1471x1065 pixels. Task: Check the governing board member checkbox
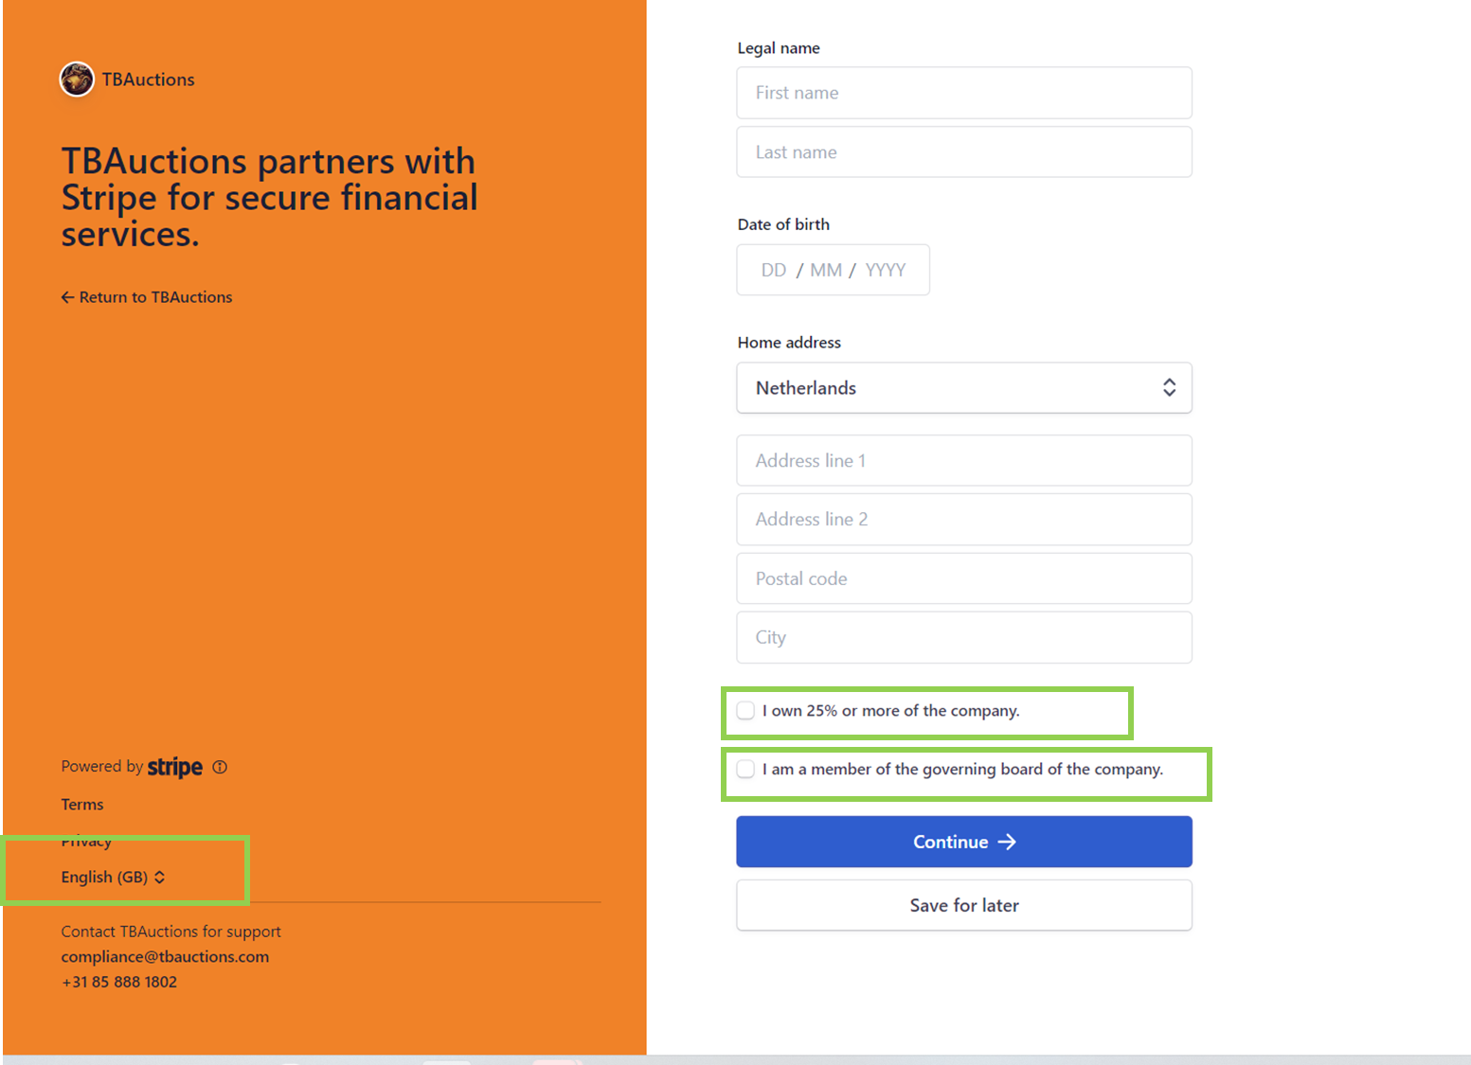click(746, 770)
